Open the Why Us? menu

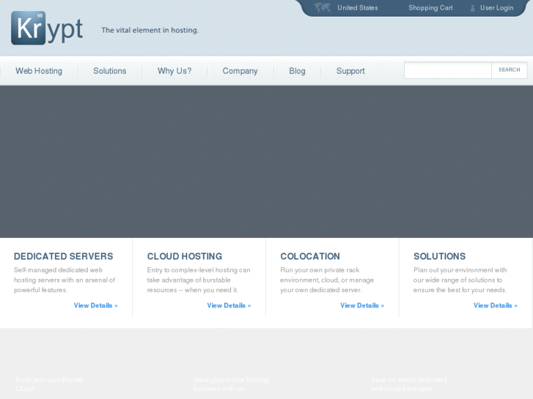174,71
